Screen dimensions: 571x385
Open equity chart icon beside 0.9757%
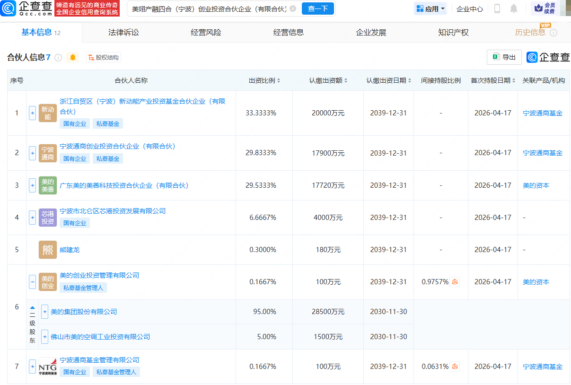[x=455, y=282]
